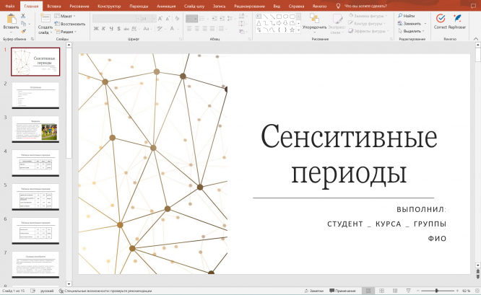The image size is (481, 295).
Task: Open the Вставка ribbon tab
Action: click(54, 4)
